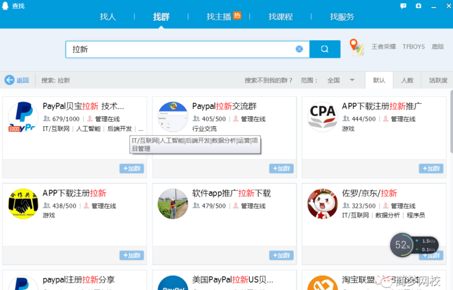Image resolution: width=453 pixels, height=290 pixels.
Task: Open the PayPal贝宝拉新 技术... group title
Action: 84,106
